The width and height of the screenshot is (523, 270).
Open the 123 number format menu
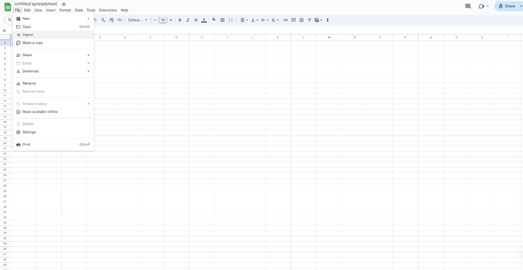(x=120, y=20)
